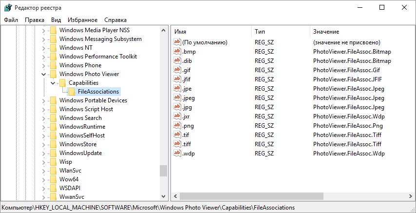
Task: Click the string icon of .png value
Action: pos(177,125)
